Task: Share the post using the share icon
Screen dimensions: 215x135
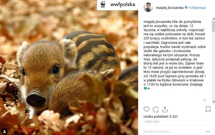Action: (165, 109)
